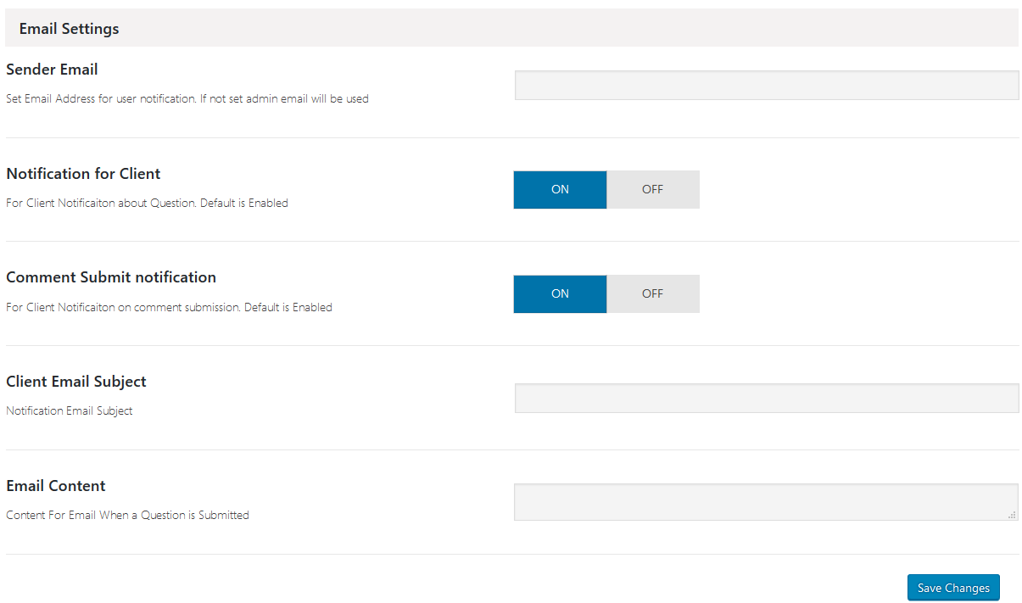The height and width of the screenshot is (603, 1022).
Task: Click the Email Settings section header
Action: (x=70, y=29)
